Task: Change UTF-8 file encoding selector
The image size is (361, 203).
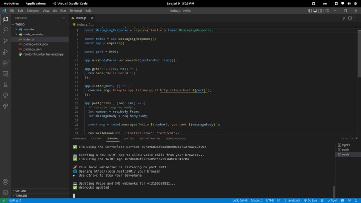Action: [270, 200]
